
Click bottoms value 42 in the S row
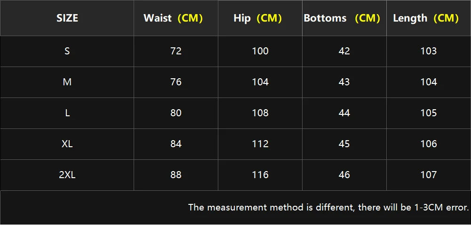(344, 51)
